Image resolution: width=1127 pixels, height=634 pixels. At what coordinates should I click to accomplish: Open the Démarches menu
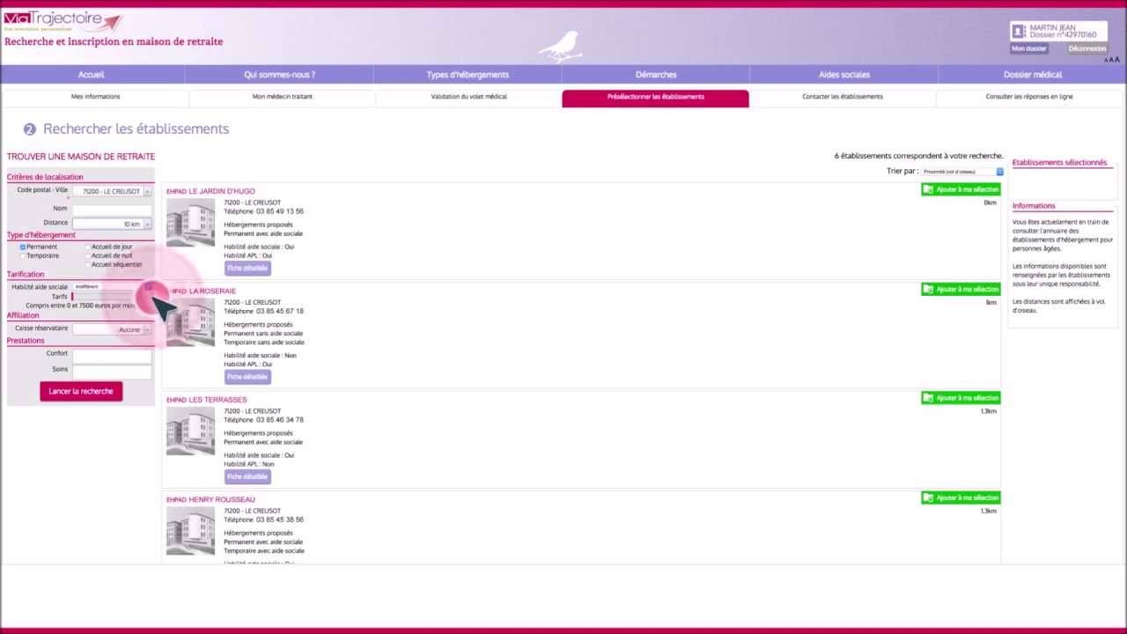pyautogui.click(x=656, y=75)
